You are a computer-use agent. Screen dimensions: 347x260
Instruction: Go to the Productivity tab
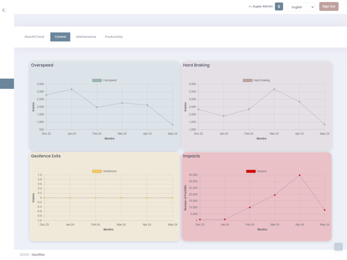[x=114, y=37]
